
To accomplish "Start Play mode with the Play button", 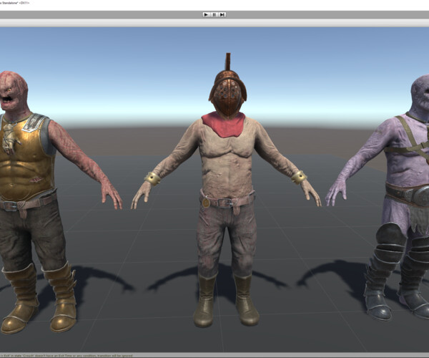I will (207, 14).
